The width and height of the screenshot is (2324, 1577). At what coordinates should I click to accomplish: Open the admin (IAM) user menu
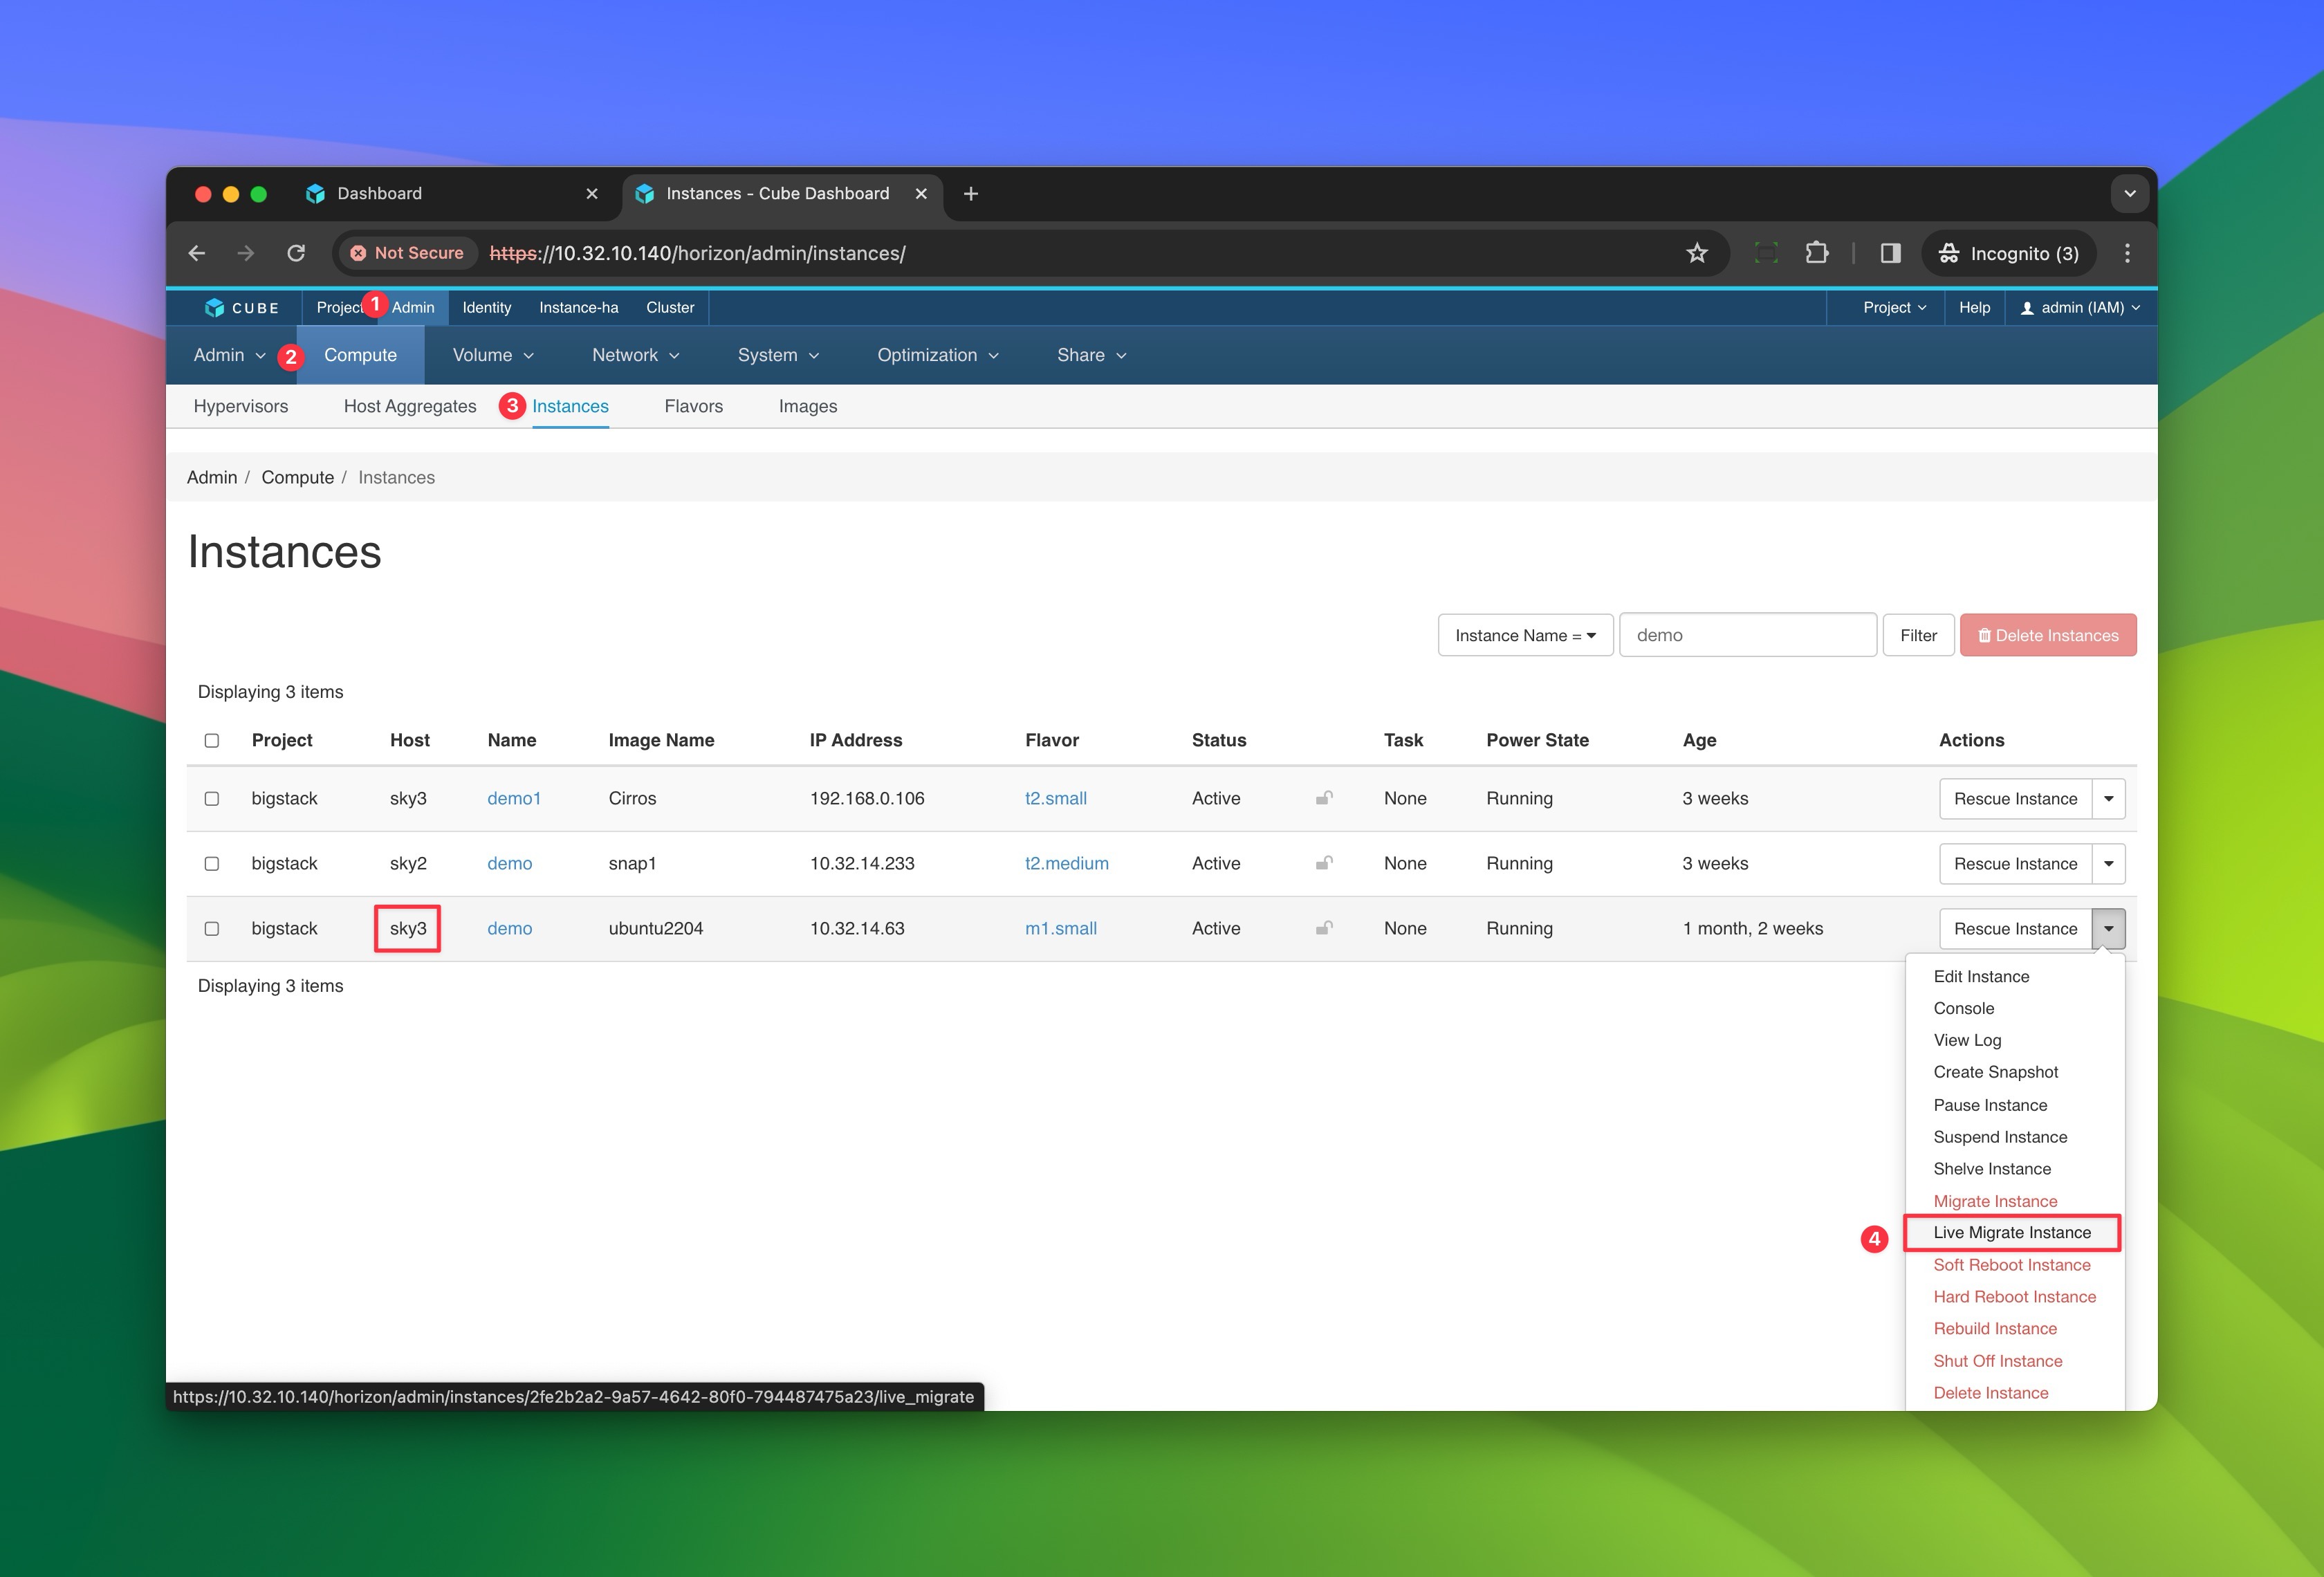(x=2081, y=308)
